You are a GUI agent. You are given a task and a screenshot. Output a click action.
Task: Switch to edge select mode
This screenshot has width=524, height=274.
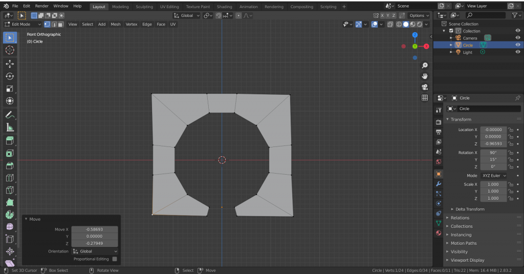click(54, 25)
